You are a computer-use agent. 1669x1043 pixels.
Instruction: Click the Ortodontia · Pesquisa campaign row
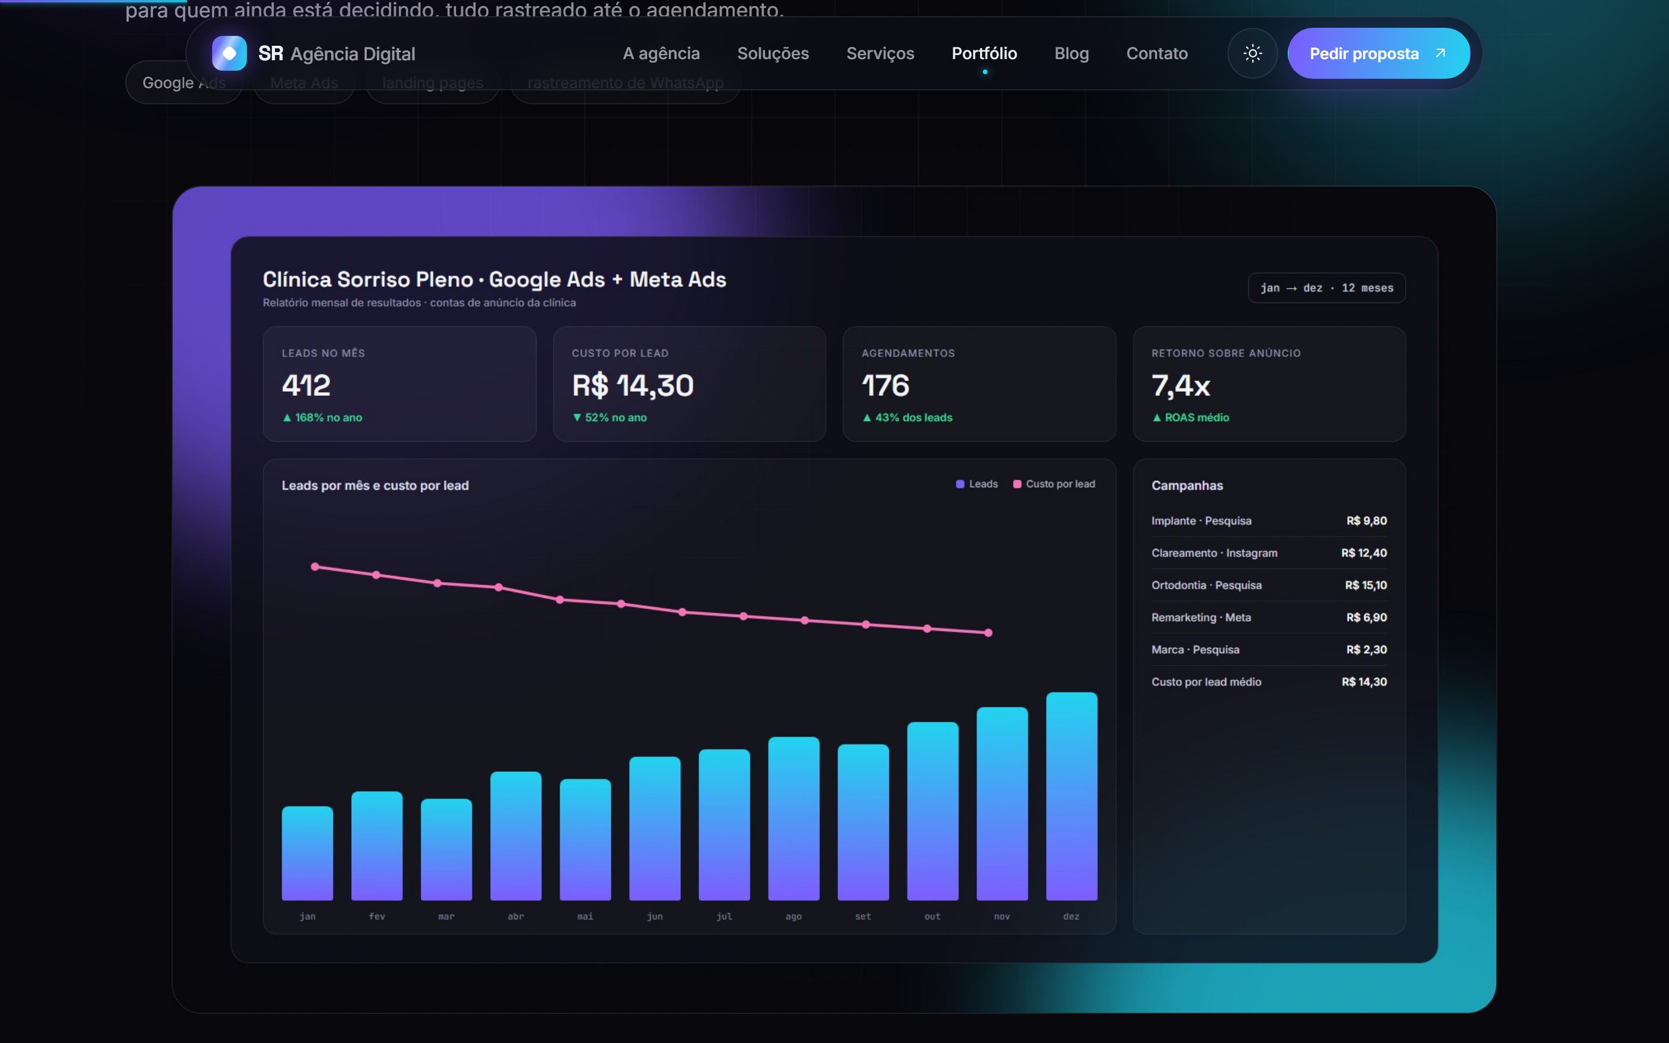click(x=1269, y=586)
